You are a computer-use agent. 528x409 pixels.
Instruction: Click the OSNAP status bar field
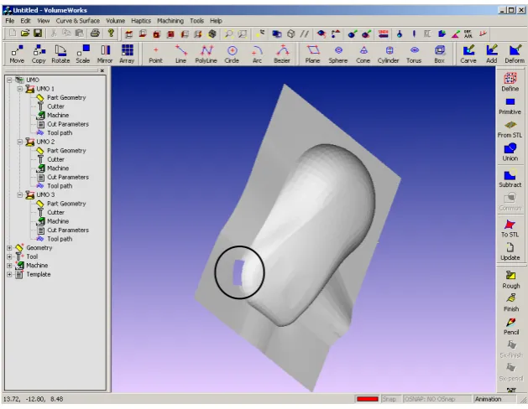click(x=437, y=399)
